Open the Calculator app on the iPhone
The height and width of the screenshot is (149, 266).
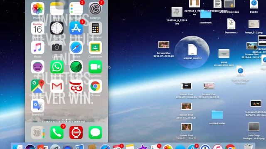95,28
